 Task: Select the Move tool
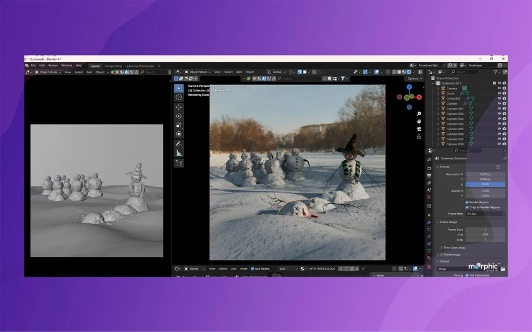pyautogui.click(x=179, y=107)
